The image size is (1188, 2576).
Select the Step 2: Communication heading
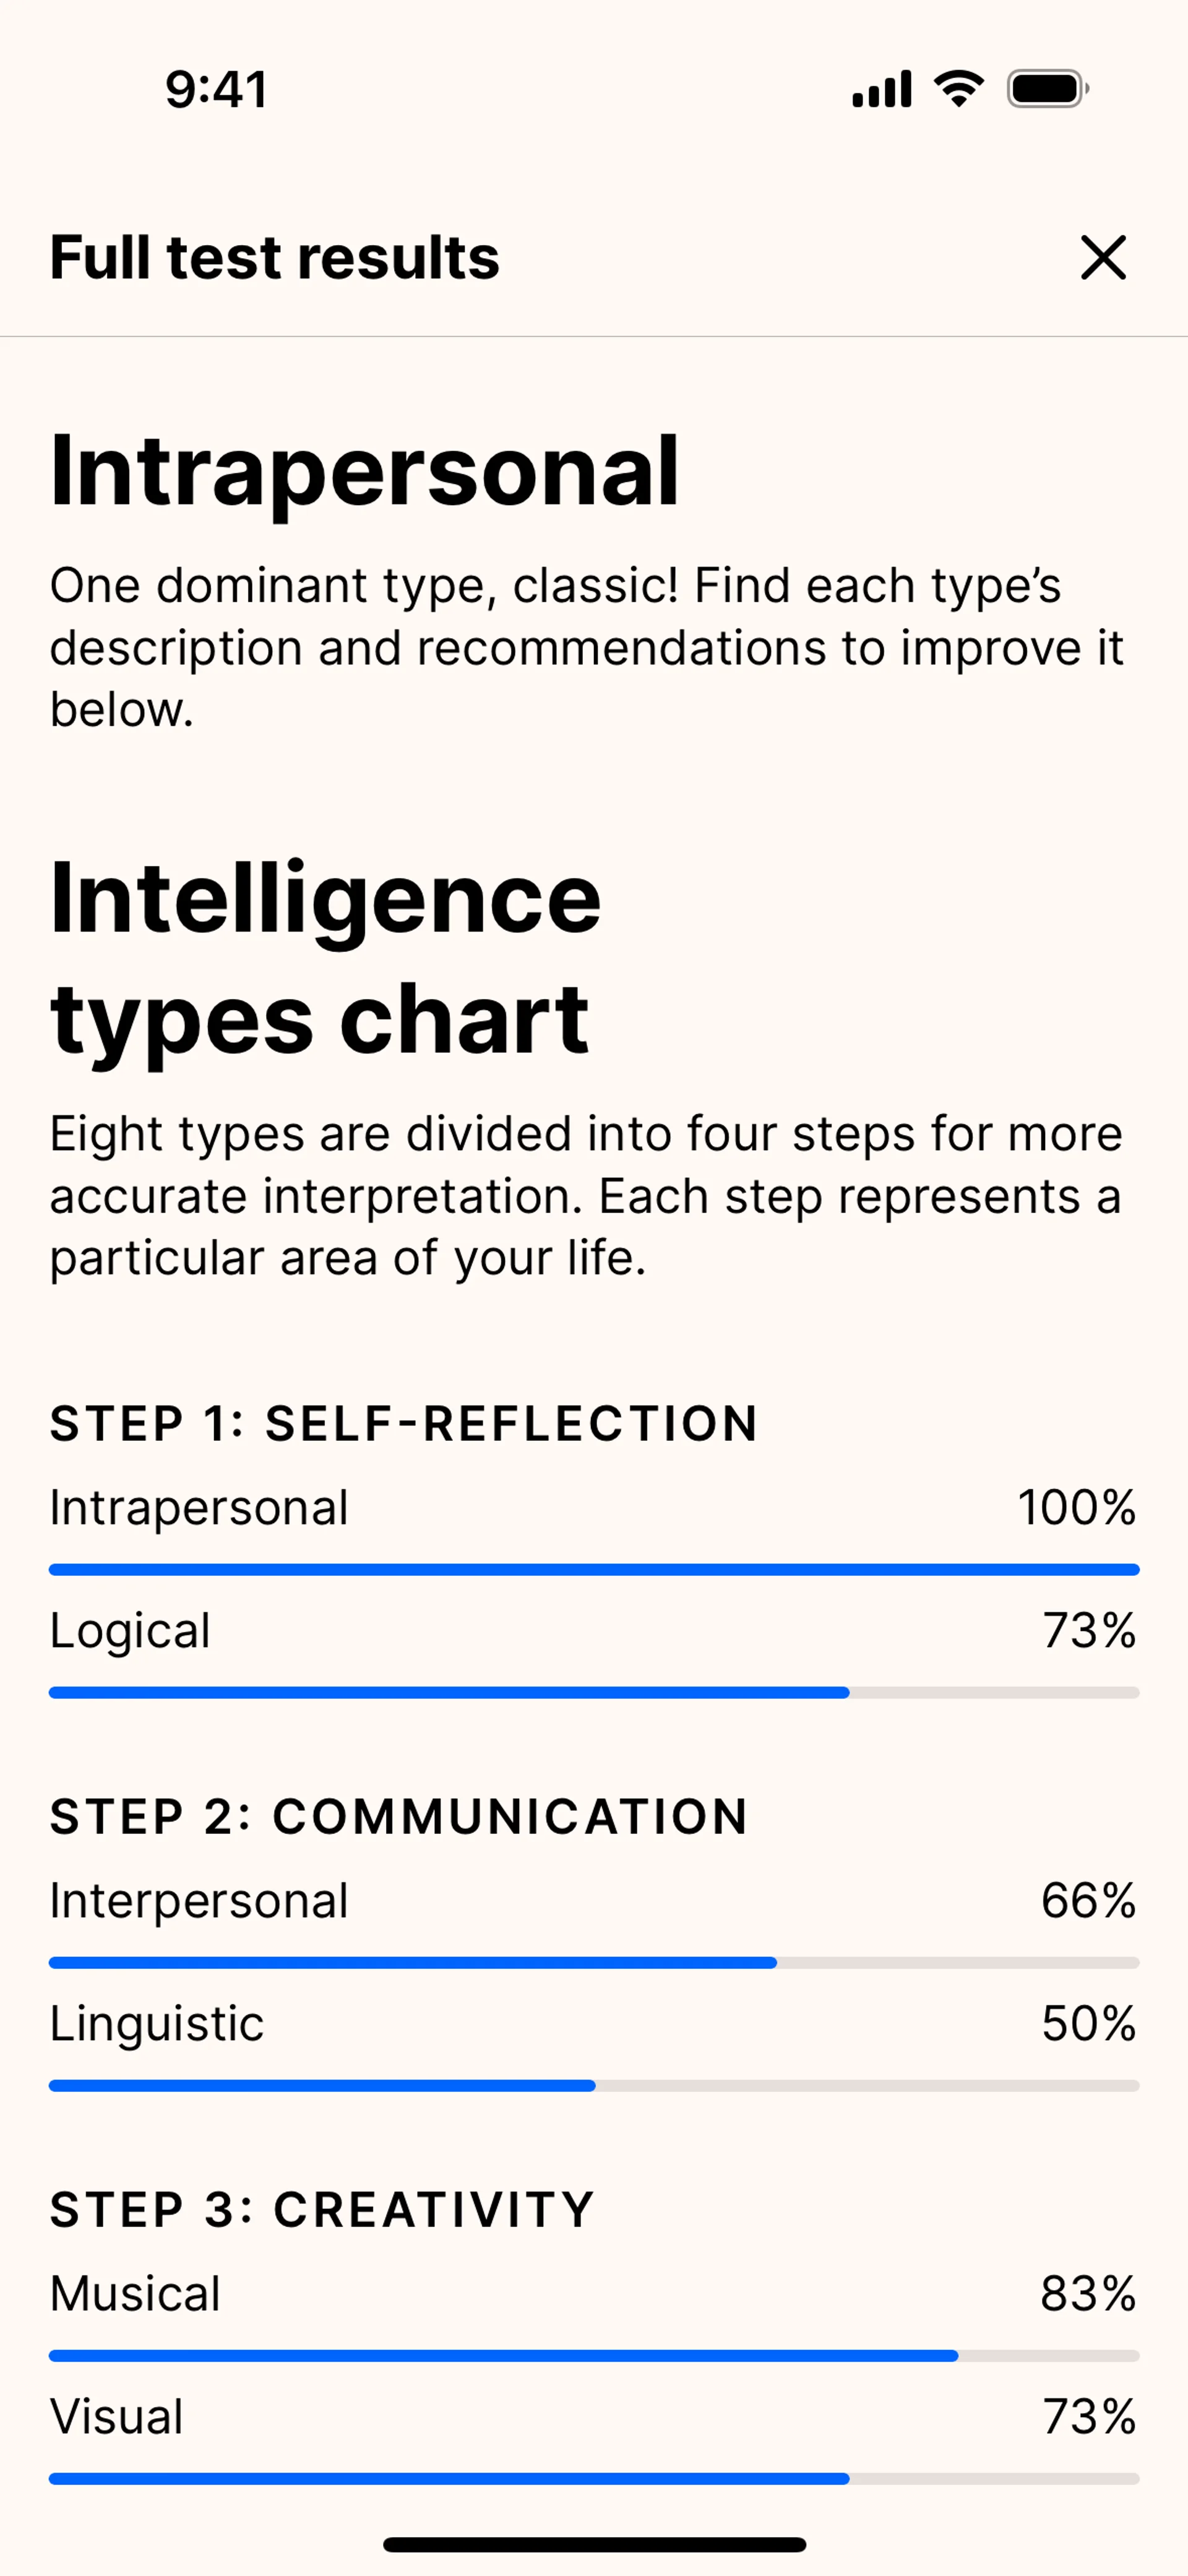point(399,1816)
